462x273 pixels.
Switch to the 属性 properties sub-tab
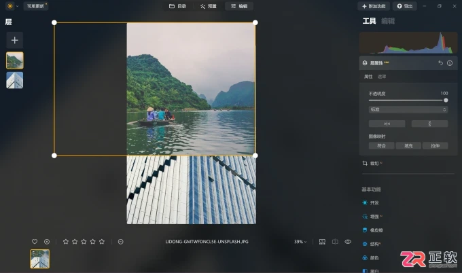tap(368, 77)
